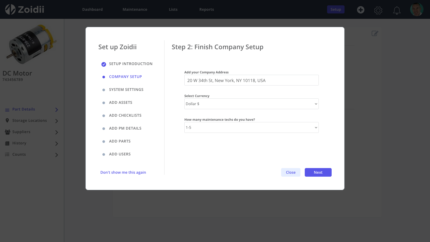Select the Storage Locations sidebar item
Viewport: 430px width, 242px height.
[x=30, y=120]
